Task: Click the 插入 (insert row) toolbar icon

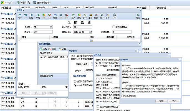Action: click(x=73, y=16)
